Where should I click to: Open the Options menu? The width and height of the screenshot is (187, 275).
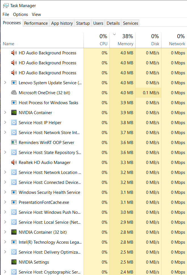pyautogui.click(x=20, y=15)
